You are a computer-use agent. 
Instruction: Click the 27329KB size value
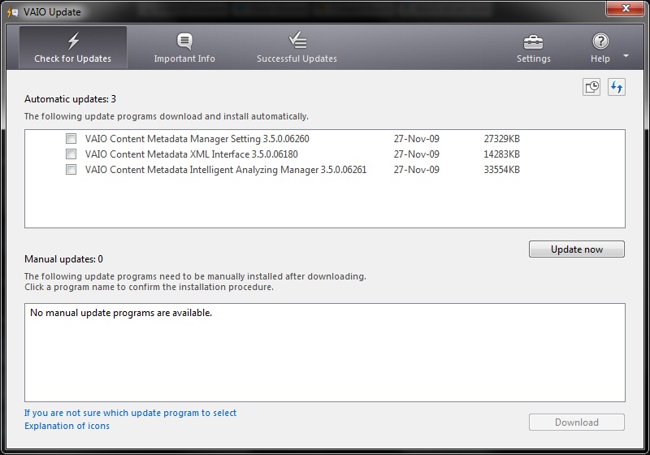tap(501, 139)
